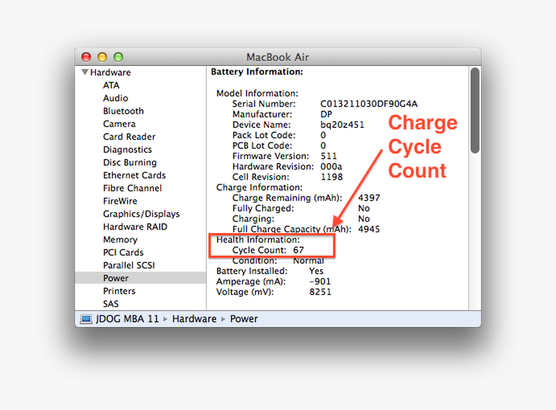Image resolution: width=556 pixels, height=410 pixels.
Task: Select the highlighted Power sidebar row
Action: tap(140, 278)
